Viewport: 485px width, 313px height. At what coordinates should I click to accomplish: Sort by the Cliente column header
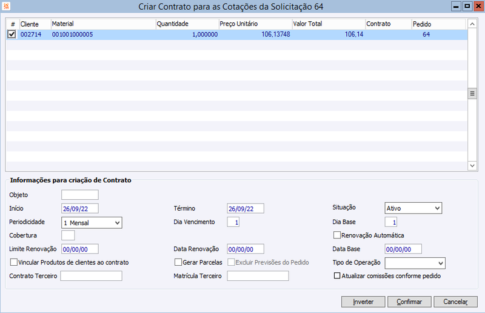pos(35,24)
